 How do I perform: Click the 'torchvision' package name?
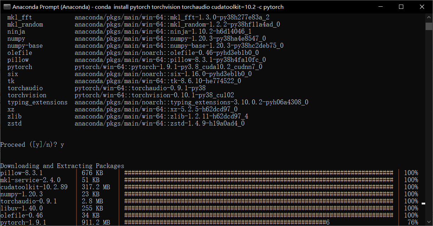[27, 95]
